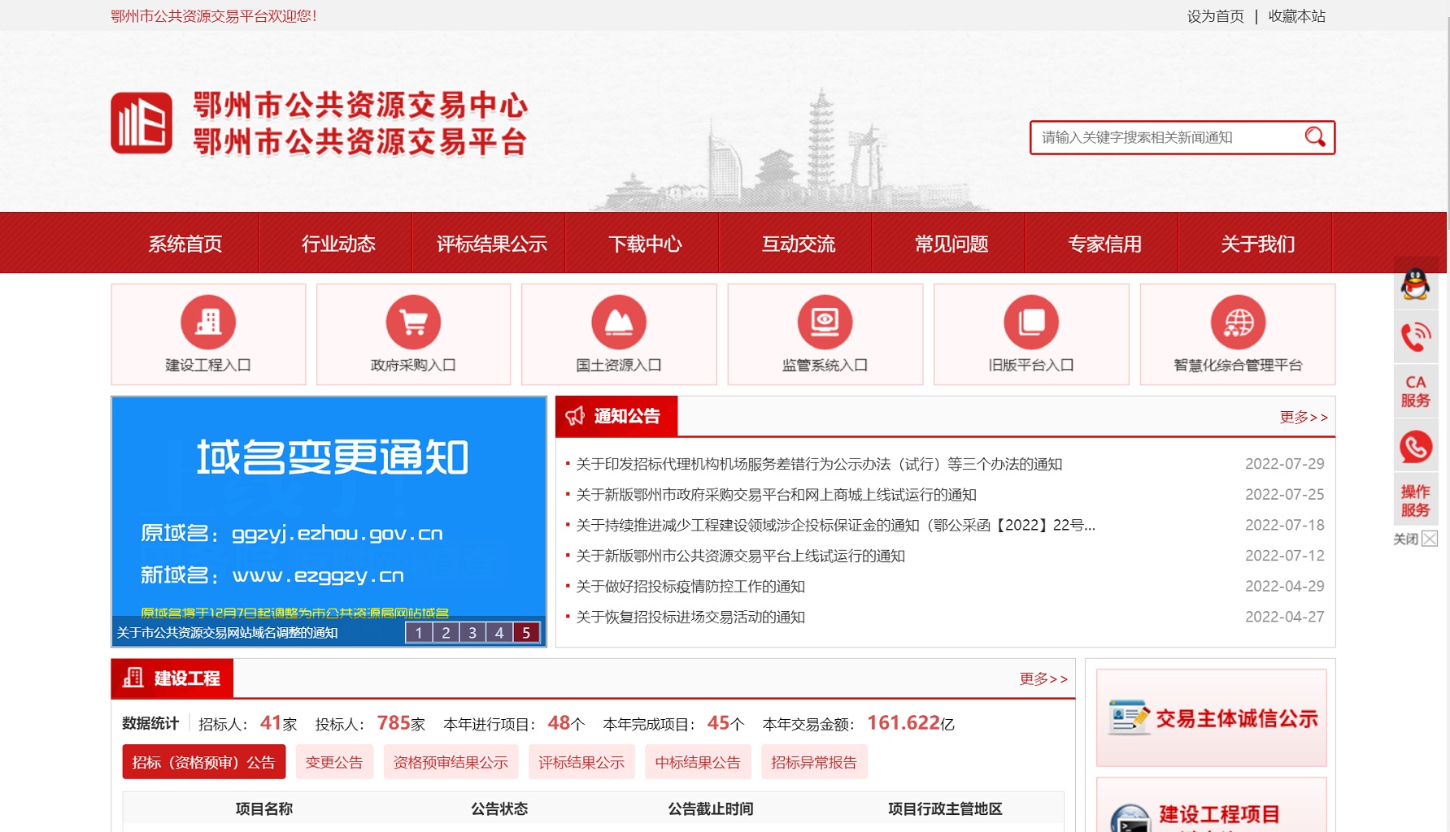The height and width of the screenshot is (832, 1450).
Task: Click the 收藏本站 link
Action: [x=1297, y=16]
